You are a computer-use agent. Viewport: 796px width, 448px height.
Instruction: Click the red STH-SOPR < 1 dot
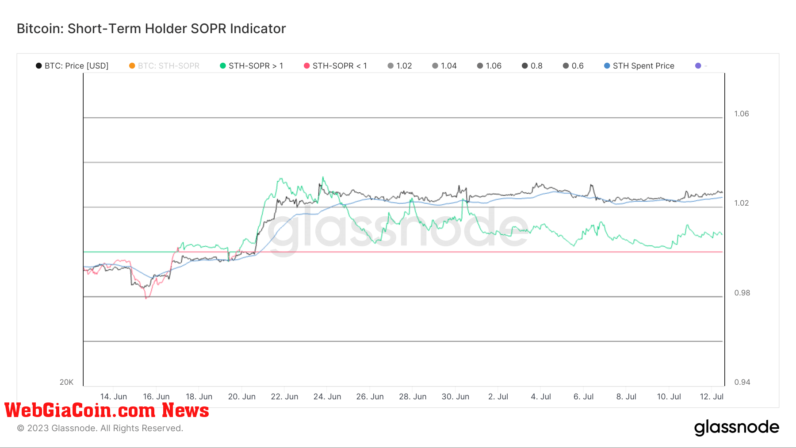(307, 66)
